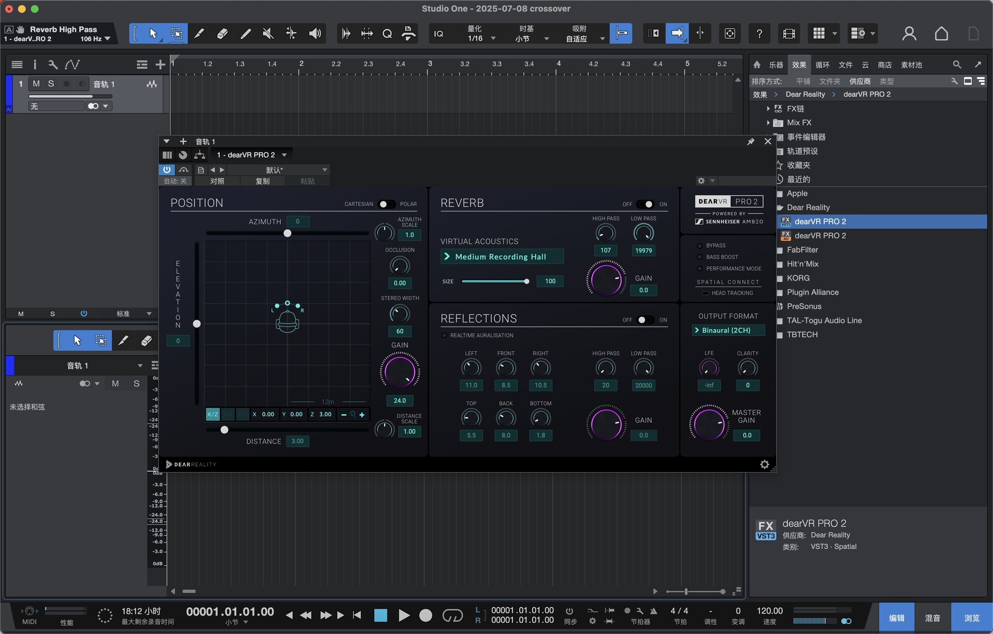Add a new track with plus icon
Viewport: 993px width, 634px height.
(x=160, y=65)
